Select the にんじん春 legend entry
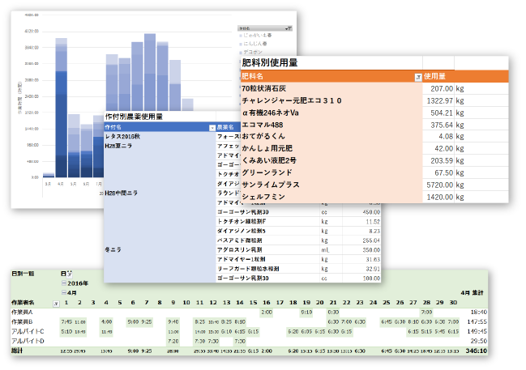 [x=261, y=43]
